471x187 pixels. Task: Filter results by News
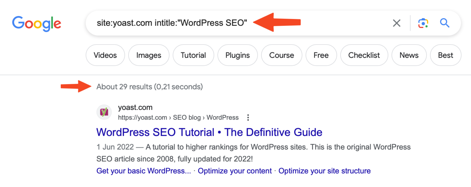pyautogui.click(x=409, y=55)
